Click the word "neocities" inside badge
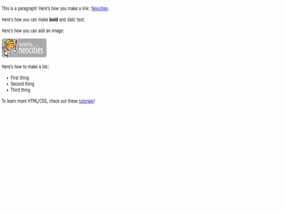 pos(31,50)
